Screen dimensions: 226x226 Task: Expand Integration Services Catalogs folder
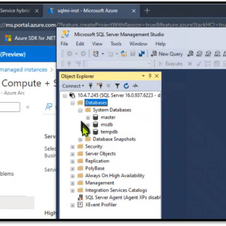[x=73, y=191]
